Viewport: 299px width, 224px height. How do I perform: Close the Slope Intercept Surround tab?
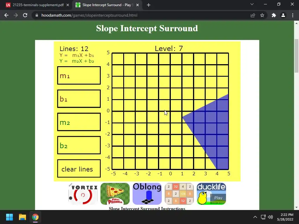pyautogui.click(x=138, y=5)
